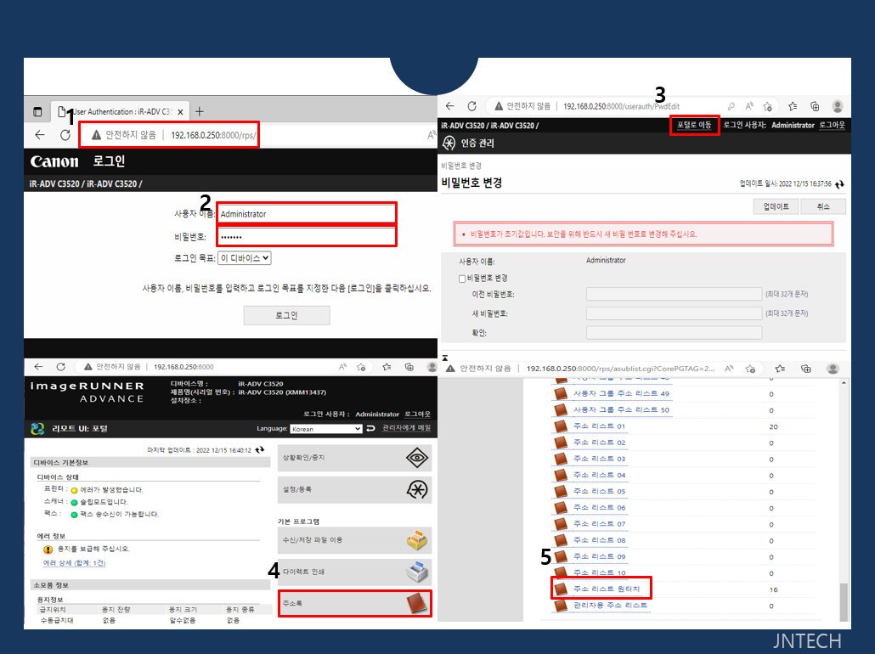Open 사용자 그룹 주소 리스트 49
Image resolution: width=875 pixels, height=654 pixels.
pos(621,393)
